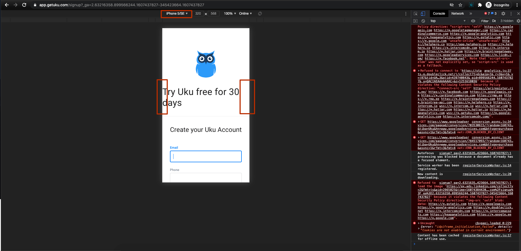Open the 100% zoom dropdown
The height and width of the screenshot is (251, 521).
(x=230, y=14)
